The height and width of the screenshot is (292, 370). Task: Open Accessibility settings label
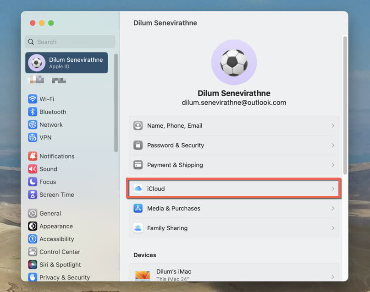57,239
